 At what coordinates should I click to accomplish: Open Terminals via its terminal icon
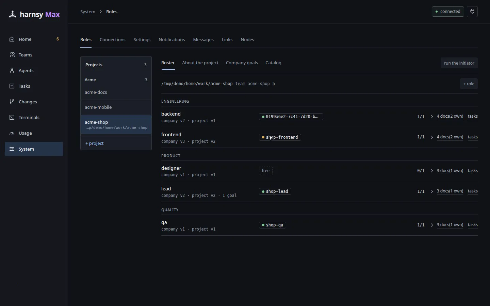coord(12,117)
